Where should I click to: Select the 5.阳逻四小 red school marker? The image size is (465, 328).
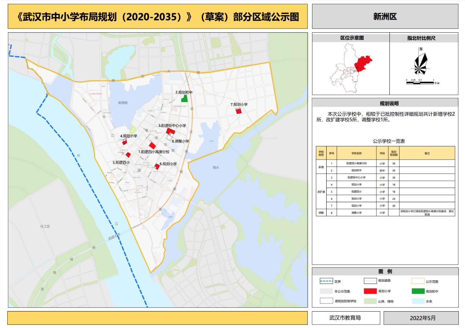click(x=128, y=155)
